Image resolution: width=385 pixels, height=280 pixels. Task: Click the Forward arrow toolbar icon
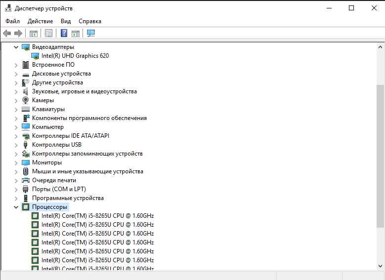pyautogui.click(x=18, y=33)
